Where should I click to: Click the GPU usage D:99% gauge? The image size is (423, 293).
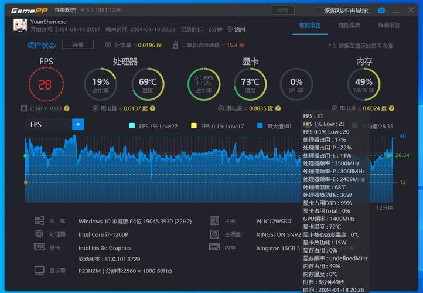click(204, 84)
